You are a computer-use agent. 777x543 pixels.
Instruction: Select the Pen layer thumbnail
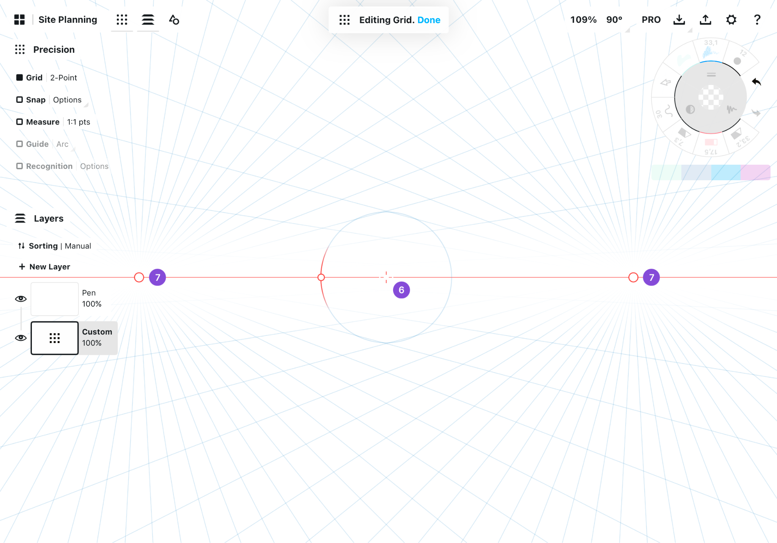pos(55,299)
